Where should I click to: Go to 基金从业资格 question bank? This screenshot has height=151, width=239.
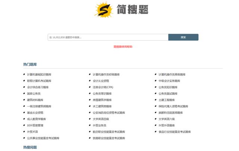pos(35,113)
